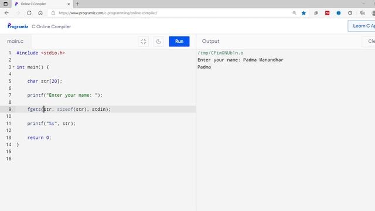Open the tab actions menu icon
Screen dimensions: 375x211
(5, 4)
